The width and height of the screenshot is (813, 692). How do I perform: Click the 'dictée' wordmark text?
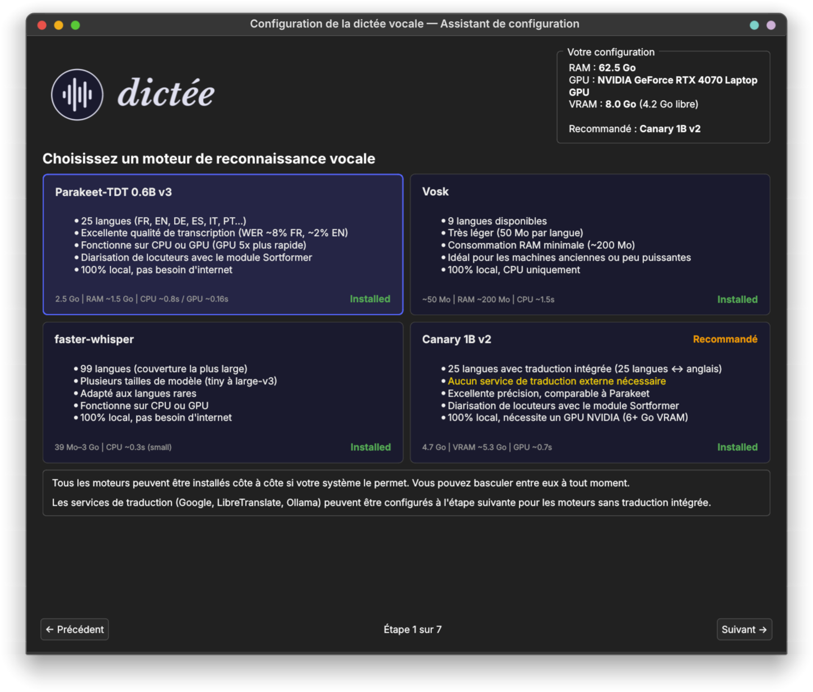coord(166,93)
